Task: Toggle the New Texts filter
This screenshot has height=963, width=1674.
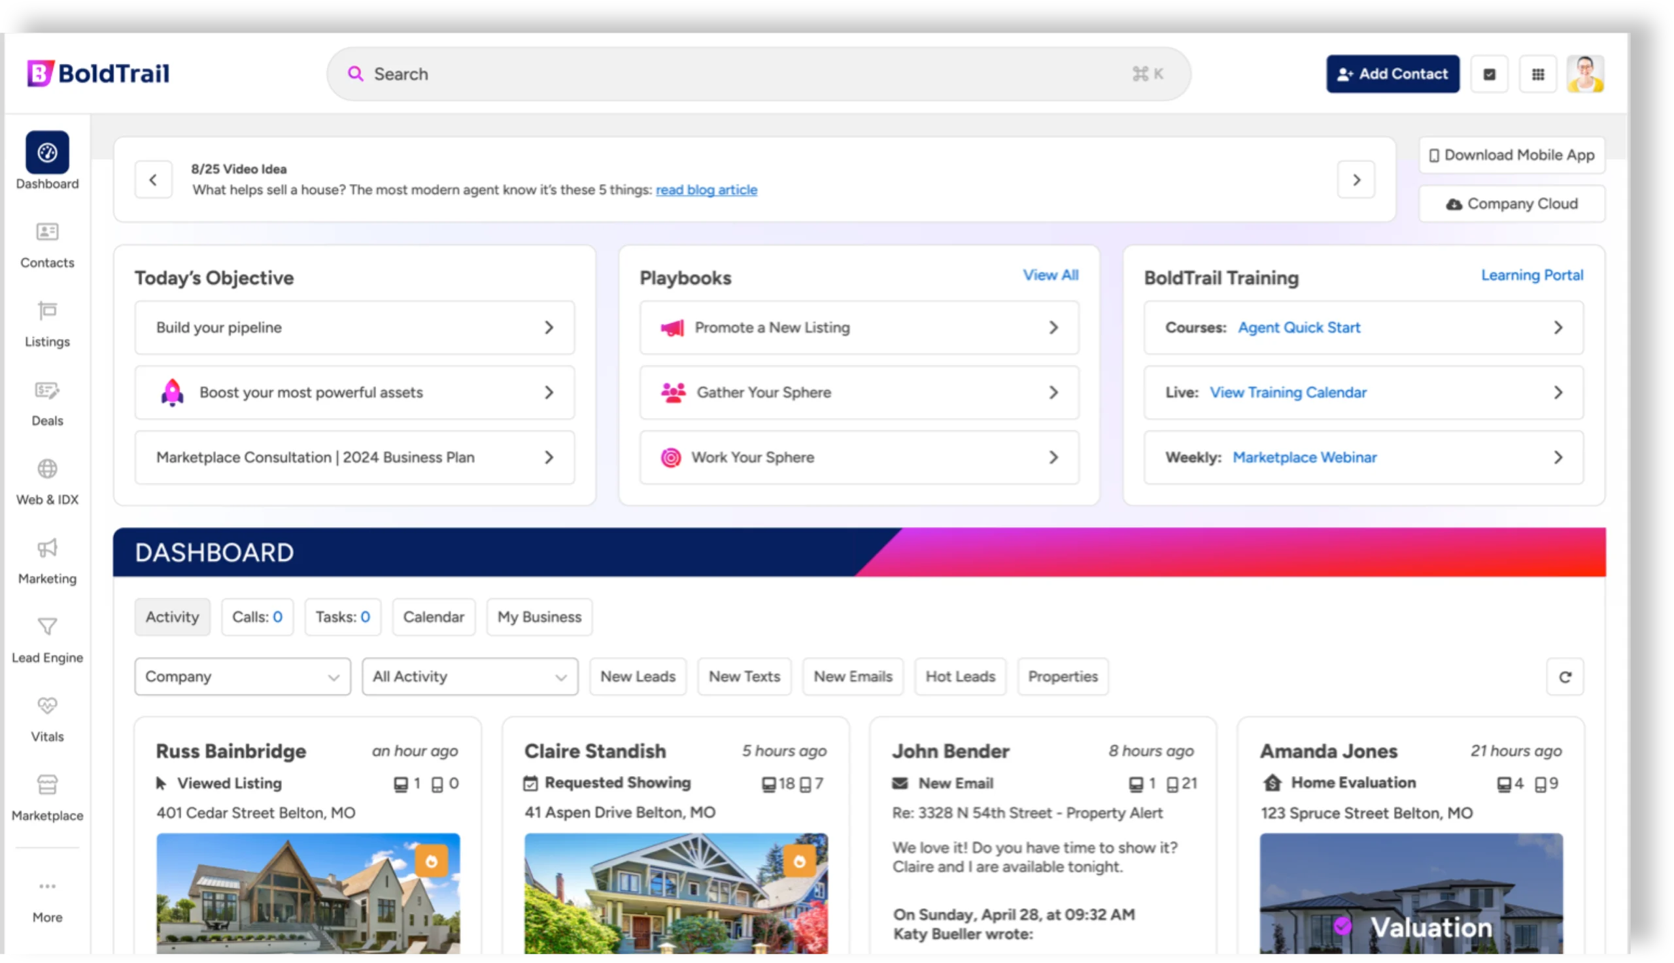Action: (744, 677)
